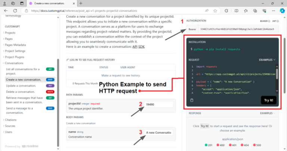Image resolution: width=287 pixels, height=151 pixels.
Task: Open 'Delete a conversation.' endpoint
Action: click(30, 92)
